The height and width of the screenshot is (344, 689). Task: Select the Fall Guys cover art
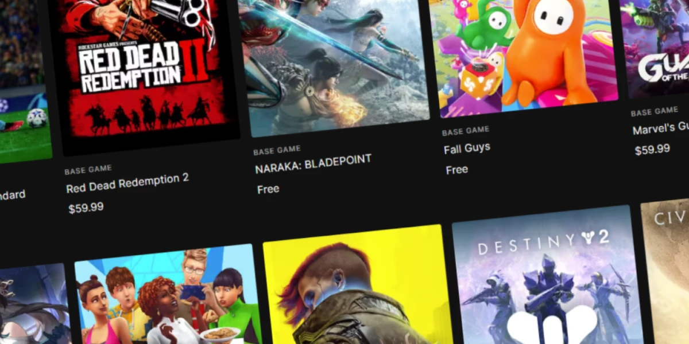[x=522, y=54]
